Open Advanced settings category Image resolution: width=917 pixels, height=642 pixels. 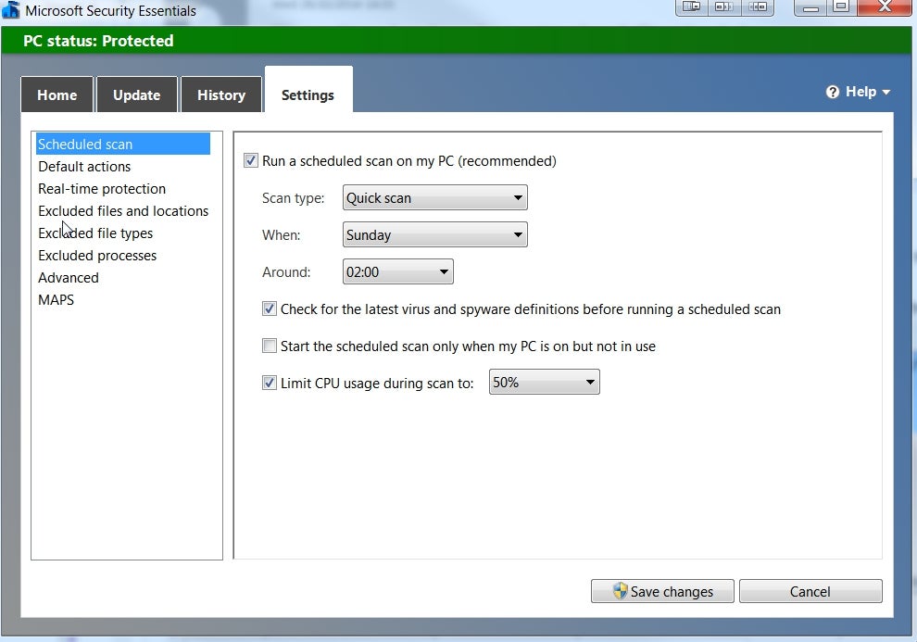(x=69, y=278)
